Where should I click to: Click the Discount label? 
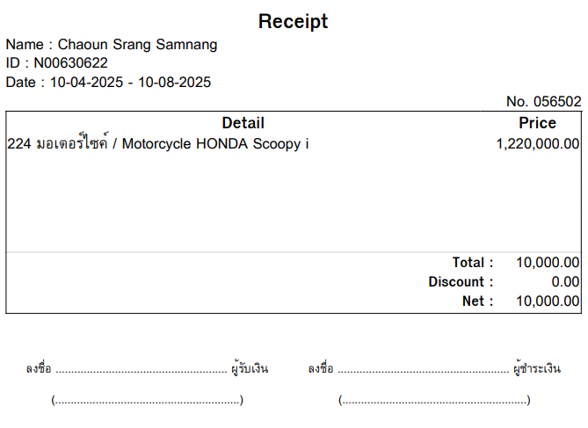point(461,282)
